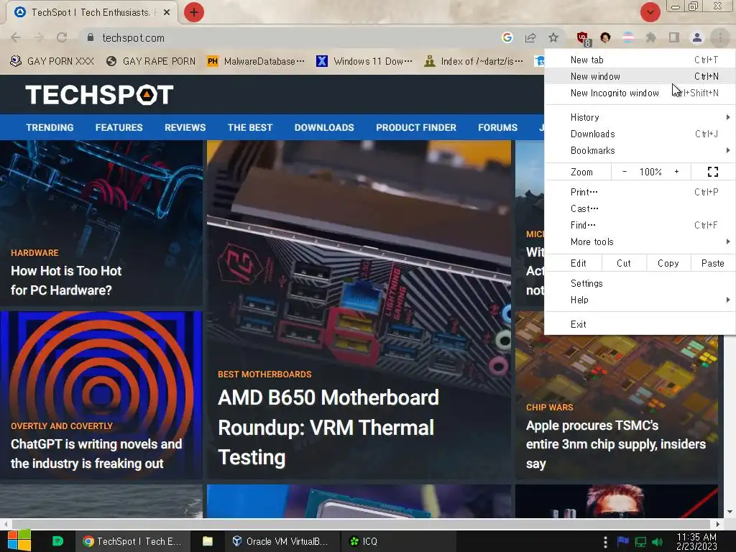Click the horizontal scrollbar at page bottom
Screen dimensions: 736x552
(361, 523)
